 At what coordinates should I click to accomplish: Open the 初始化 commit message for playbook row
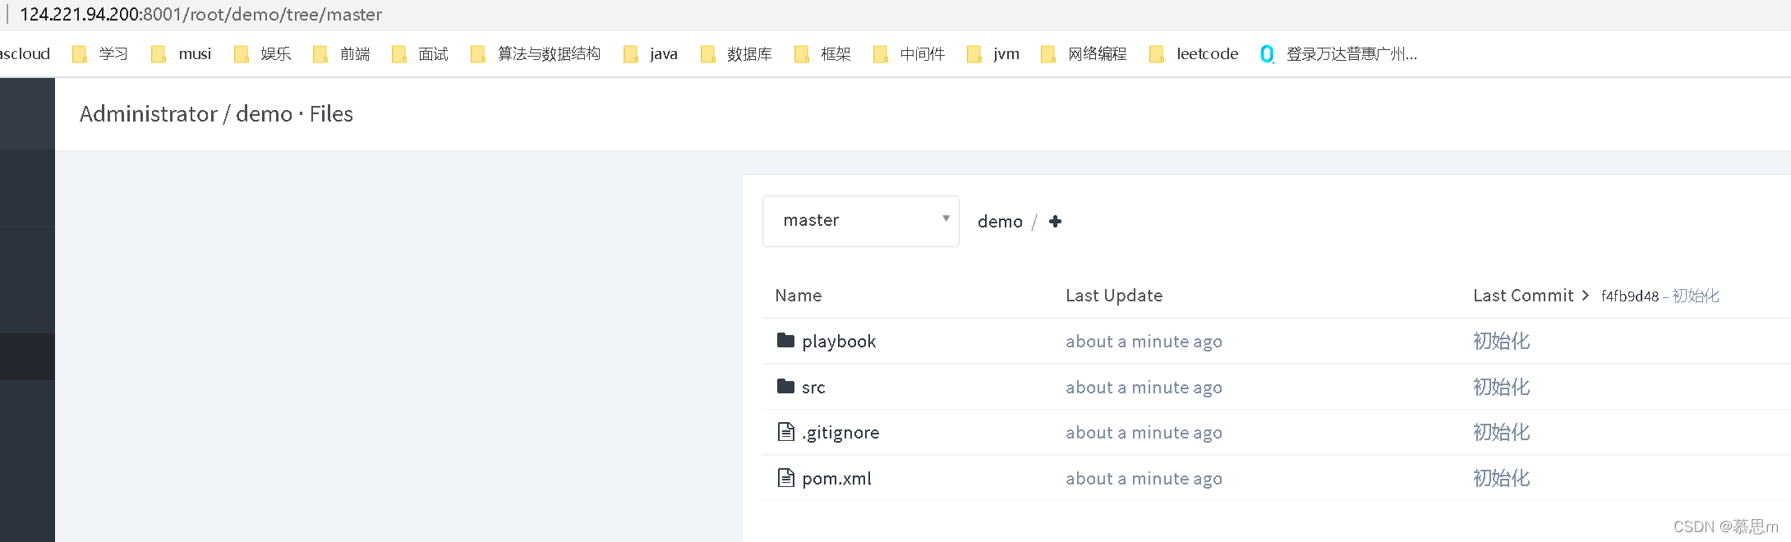tap(1501, 341)
